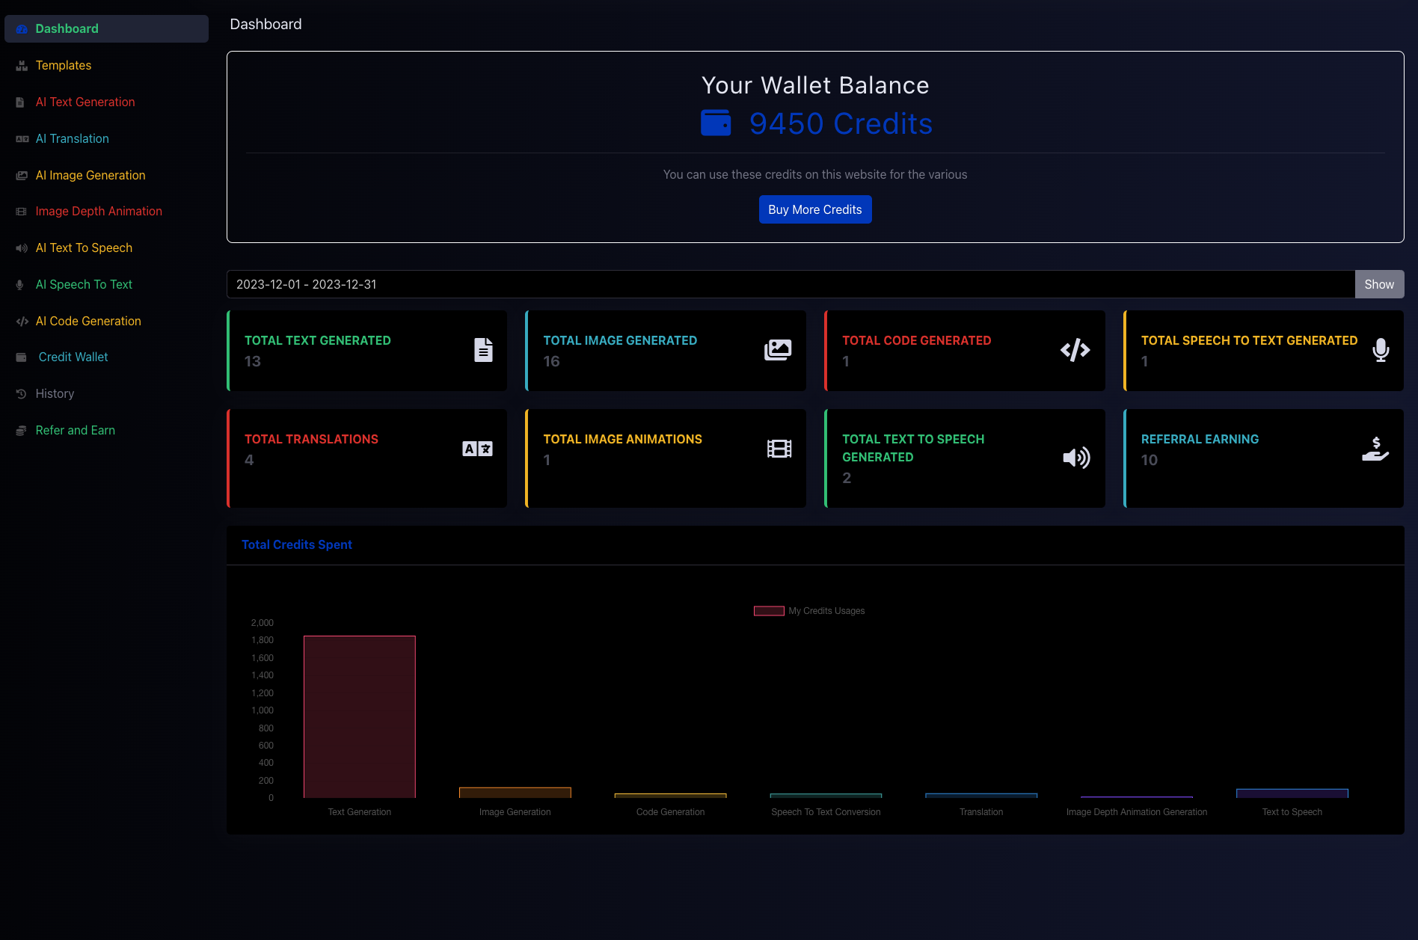Click the Show button next to date range
The image size is (1418, 940).
pyautogui.click(x=1378, y=284)
